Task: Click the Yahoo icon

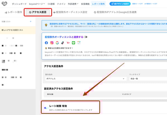Action: click(x=68, y=43)
